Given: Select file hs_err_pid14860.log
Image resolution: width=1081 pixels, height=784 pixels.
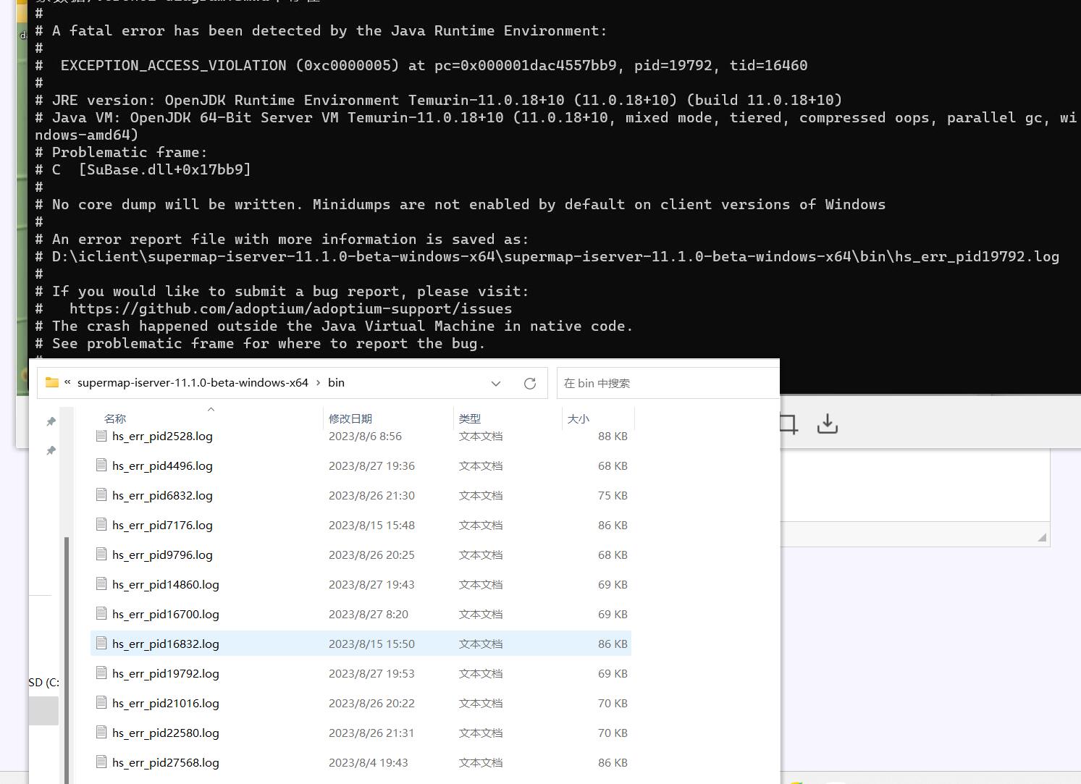Looking at the screenshot, I should point(361,584).
